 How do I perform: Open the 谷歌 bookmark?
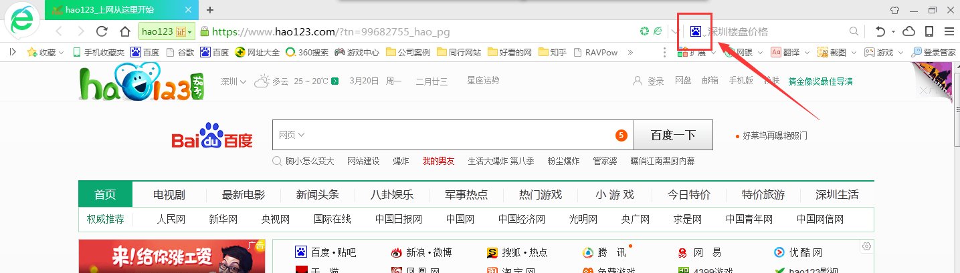179,52
